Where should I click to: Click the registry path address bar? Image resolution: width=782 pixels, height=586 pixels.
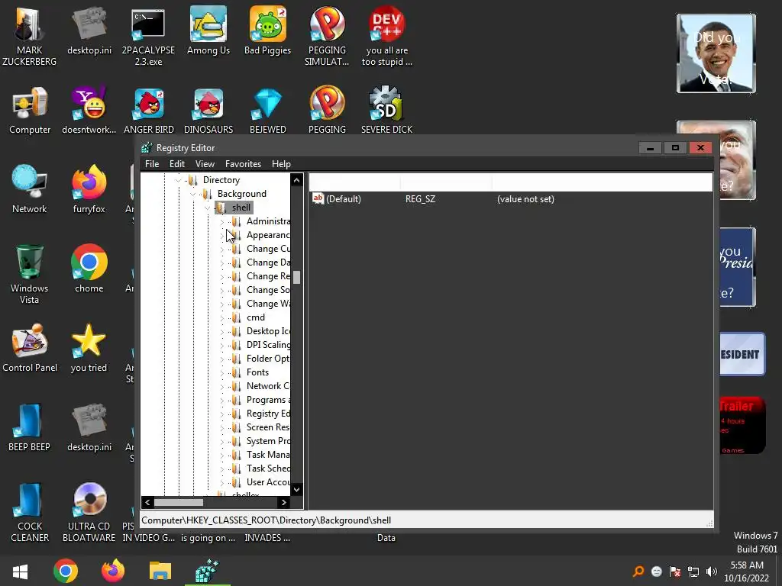(x=426, y=520)
